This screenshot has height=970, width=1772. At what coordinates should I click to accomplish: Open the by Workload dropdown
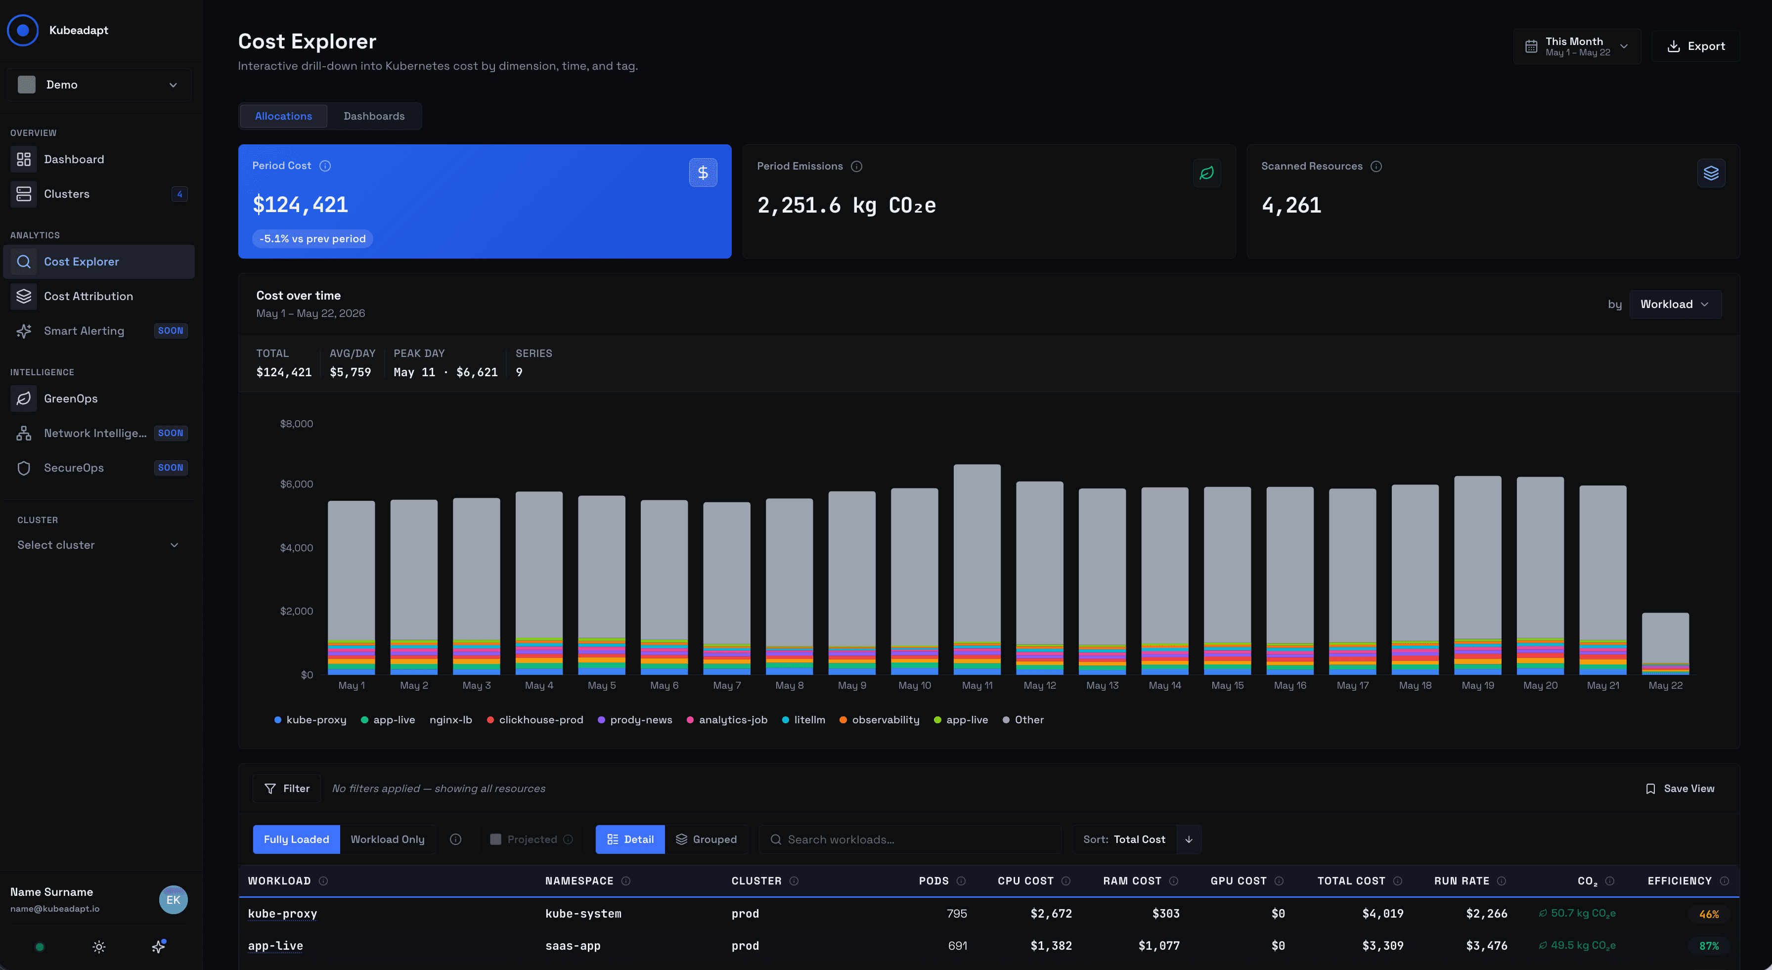point(1675,304)
